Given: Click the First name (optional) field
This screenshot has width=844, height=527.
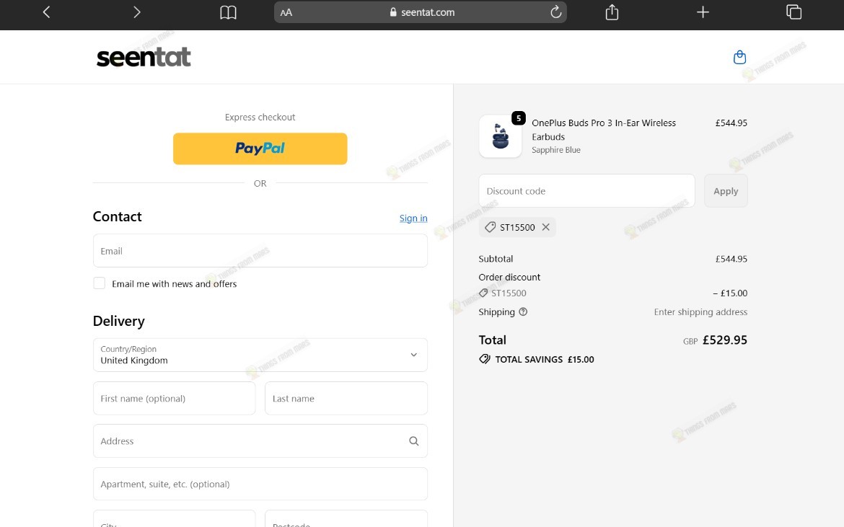Looking at the screenshot, I should point(174,399).
